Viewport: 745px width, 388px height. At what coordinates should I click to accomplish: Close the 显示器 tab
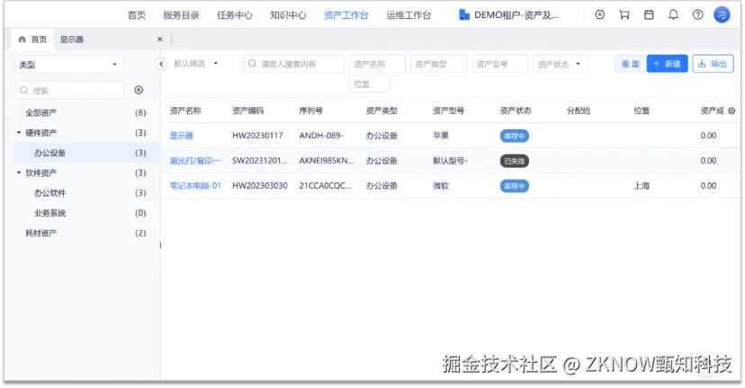[x=159, y=40]
